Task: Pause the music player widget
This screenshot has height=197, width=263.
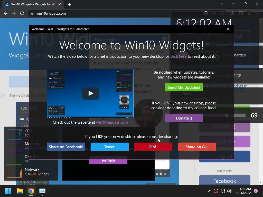Action: (161, 174)
